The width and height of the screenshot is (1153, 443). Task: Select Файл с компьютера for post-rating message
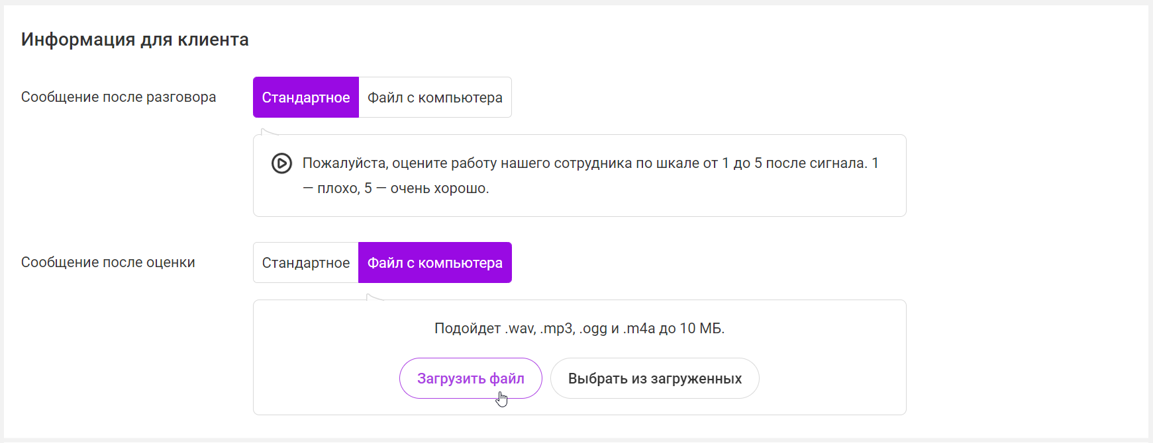pos(434,263)
